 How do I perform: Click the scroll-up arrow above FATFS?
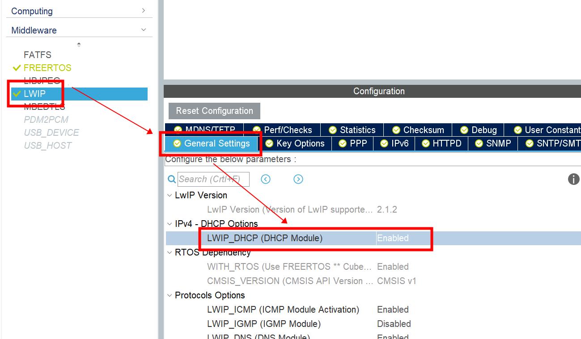click(78, 44)
